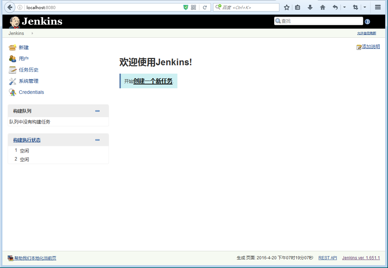Screen dimensions: 388x268
Task: Open 用户 in the sidebar
Action: pyautogui.click(x=23, y=59)
